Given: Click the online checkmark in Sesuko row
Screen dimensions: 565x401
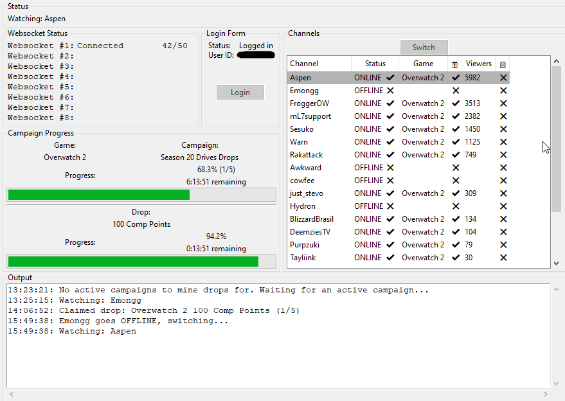Looking at the screenshot, I should 390,129.
